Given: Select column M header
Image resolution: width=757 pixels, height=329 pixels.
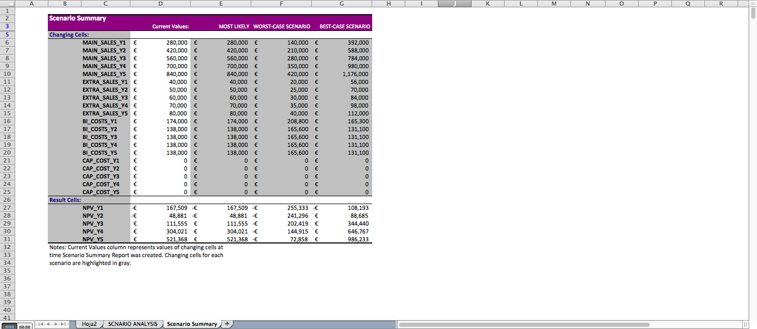Looking at the screenshot, I should [554, 4].
